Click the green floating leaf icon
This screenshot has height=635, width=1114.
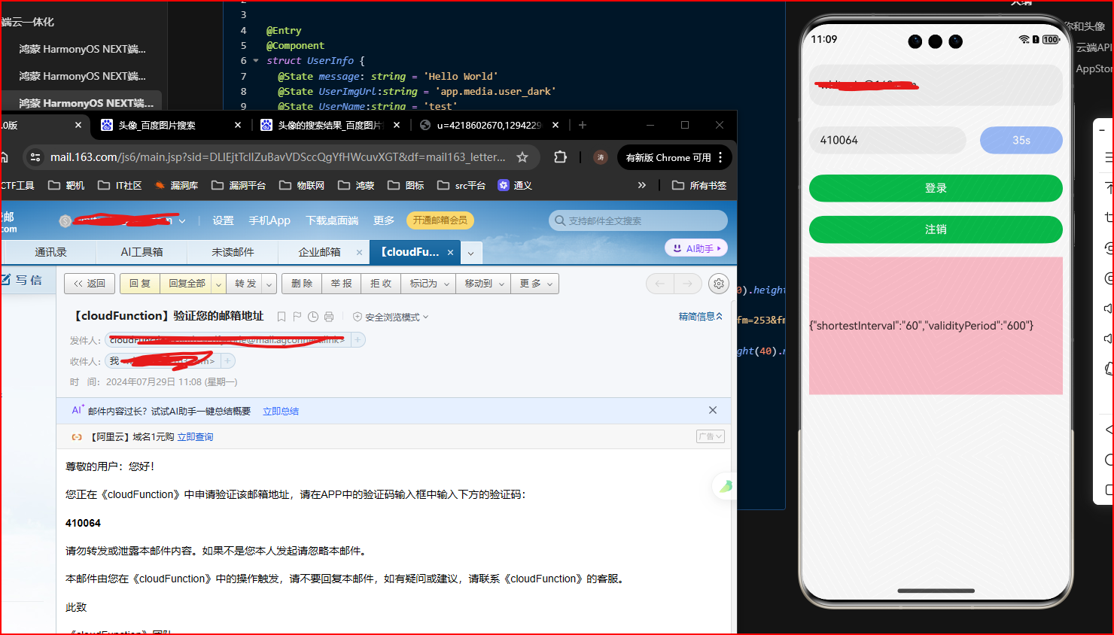pyautogui.click(x=726, y=487)
